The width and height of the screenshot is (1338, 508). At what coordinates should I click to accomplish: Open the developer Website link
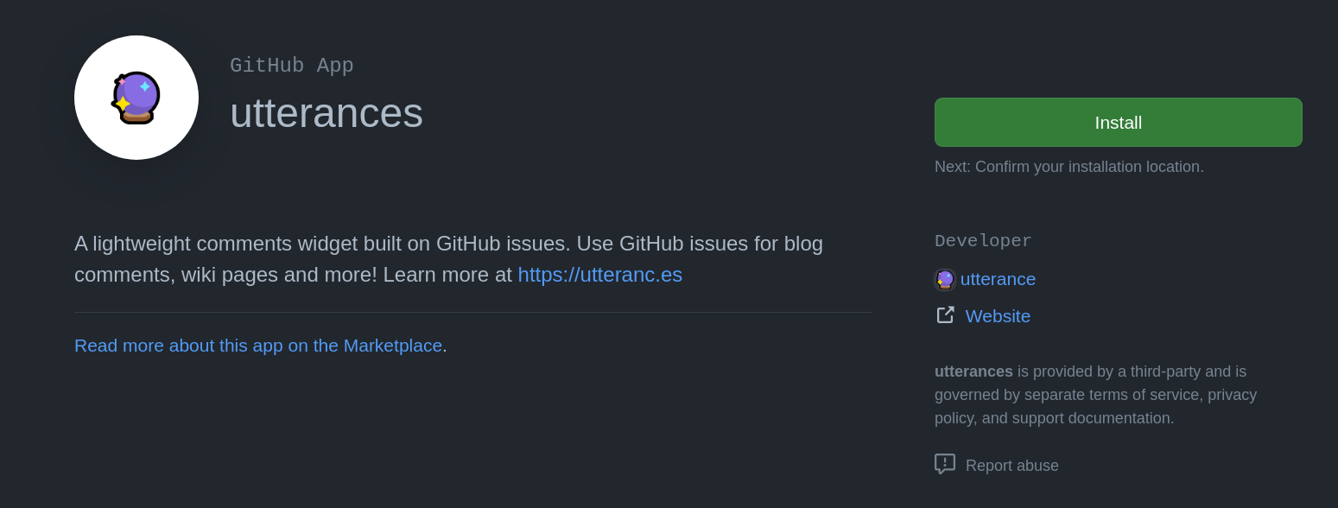click(998, 316)
